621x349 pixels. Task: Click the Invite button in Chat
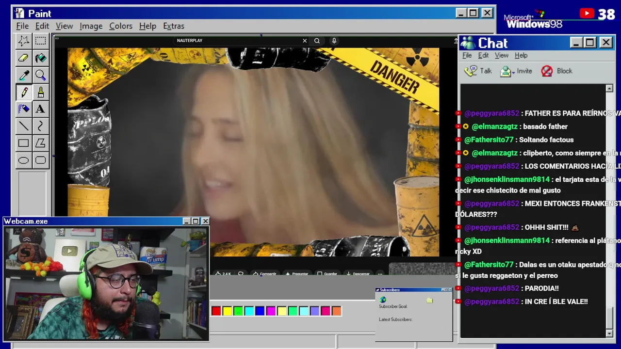516,71
